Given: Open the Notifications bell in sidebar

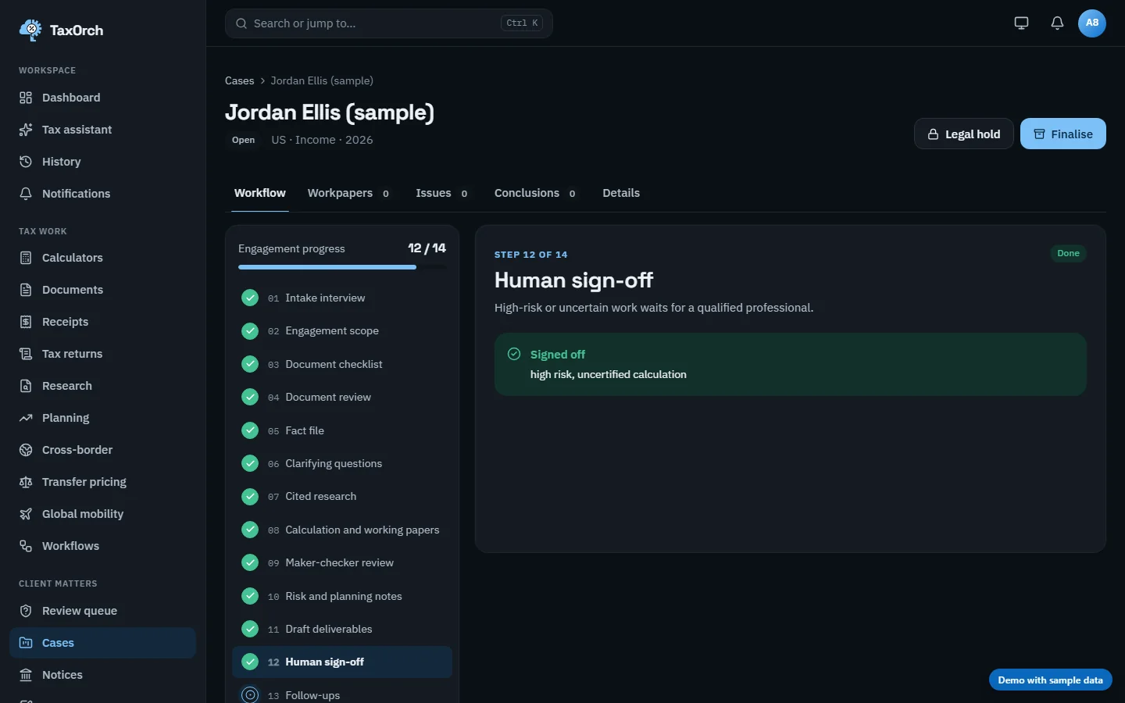Looking at the screenshot, I should pos(26,194).
